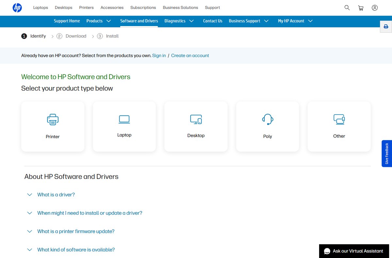Select the Desktop monitor icon
392x258 pixels.
coord(196,120)
